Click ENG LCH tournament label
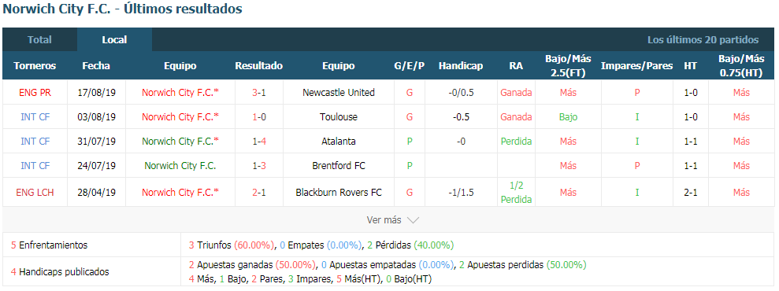 tap(35, 193)
